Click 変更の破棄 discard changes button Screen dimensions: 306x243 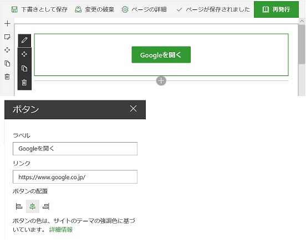pos(94,9)
